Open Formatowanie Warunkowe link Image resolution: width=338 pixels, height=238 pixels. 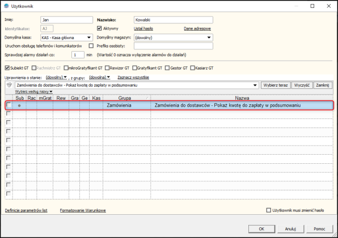coord(83,210)
